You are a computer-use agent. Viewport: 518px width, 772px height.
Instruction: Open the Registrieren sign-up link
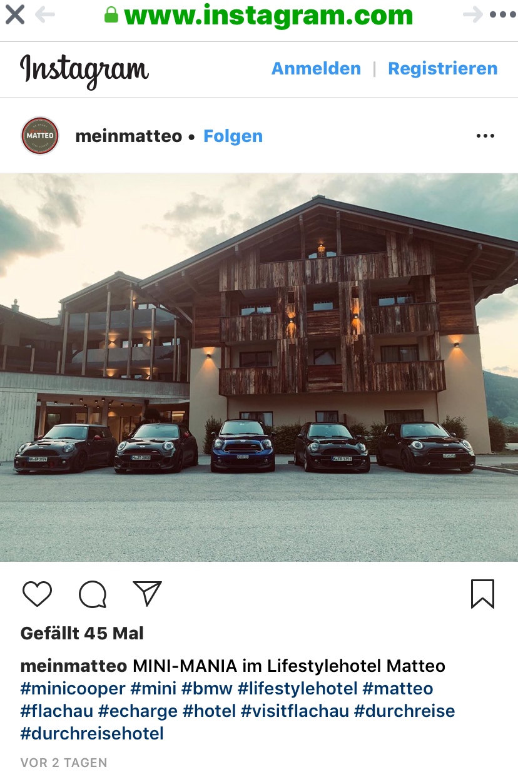tap(443, 69)
